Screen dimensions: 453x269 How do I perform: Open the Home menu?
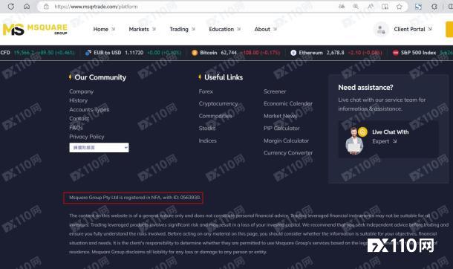pos(100,29)
